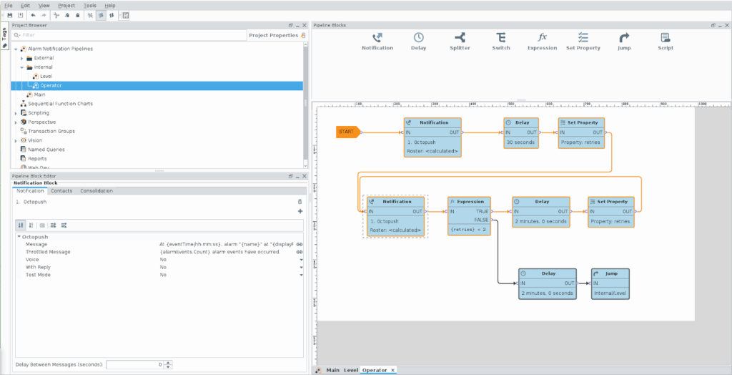Viewport: 732px width, 375px height.
Task: Increase Delay Between Messages with up arrow
Action: pos(168,362)
